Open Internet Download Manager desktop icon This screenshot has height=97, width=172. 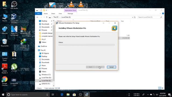[23, 44]
